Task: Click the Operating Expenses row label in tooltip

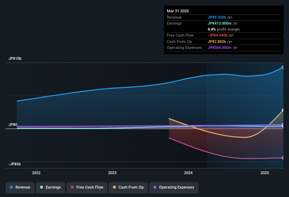Action: point(184,48)
